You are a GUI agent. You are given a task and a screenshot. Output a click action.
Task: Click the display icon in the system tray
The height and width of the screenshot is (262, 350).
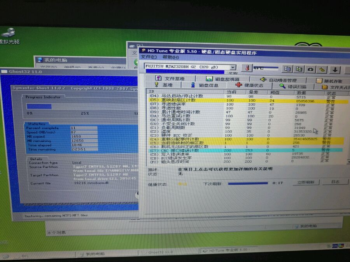pyautogui.click(x=341, y=246)
